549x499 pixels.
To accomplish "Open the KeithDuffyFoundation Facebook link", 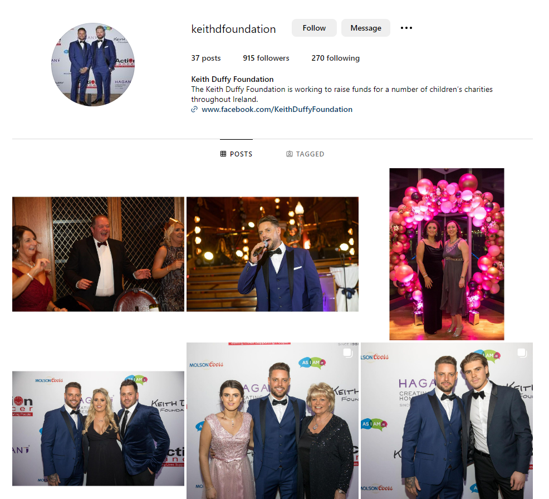I will [277, 109].
